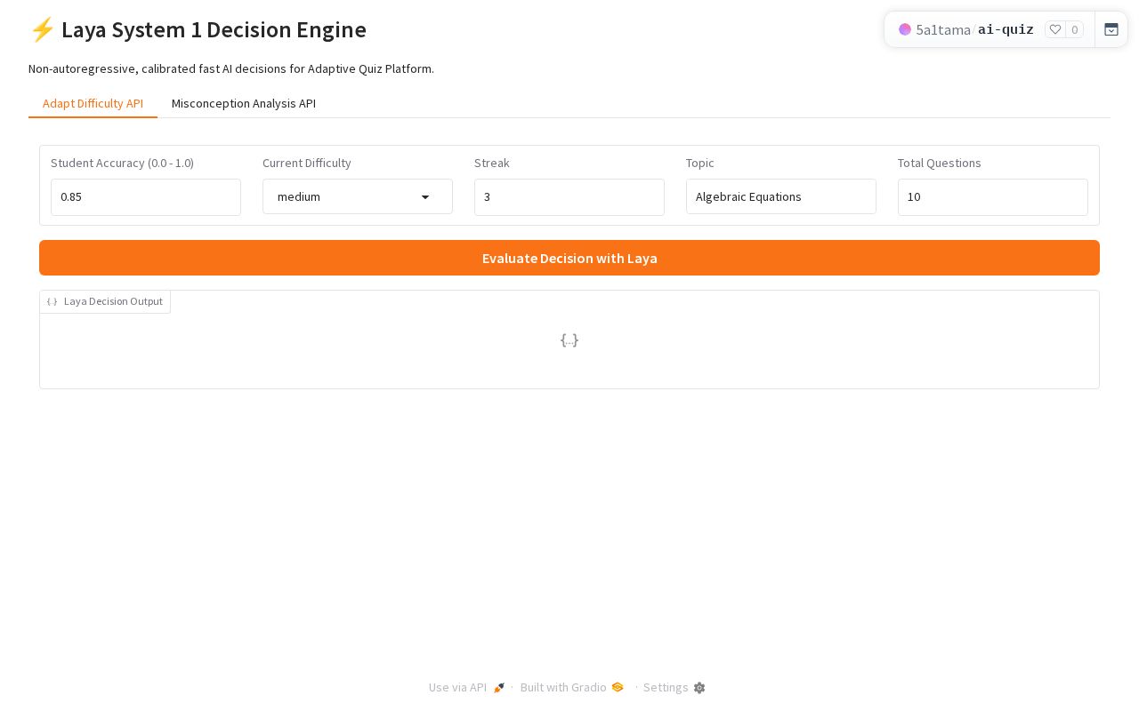This screenshot has height=711, width=1139.
Task: Click the empty JSON output placeholder
Action: click(569, 340)
